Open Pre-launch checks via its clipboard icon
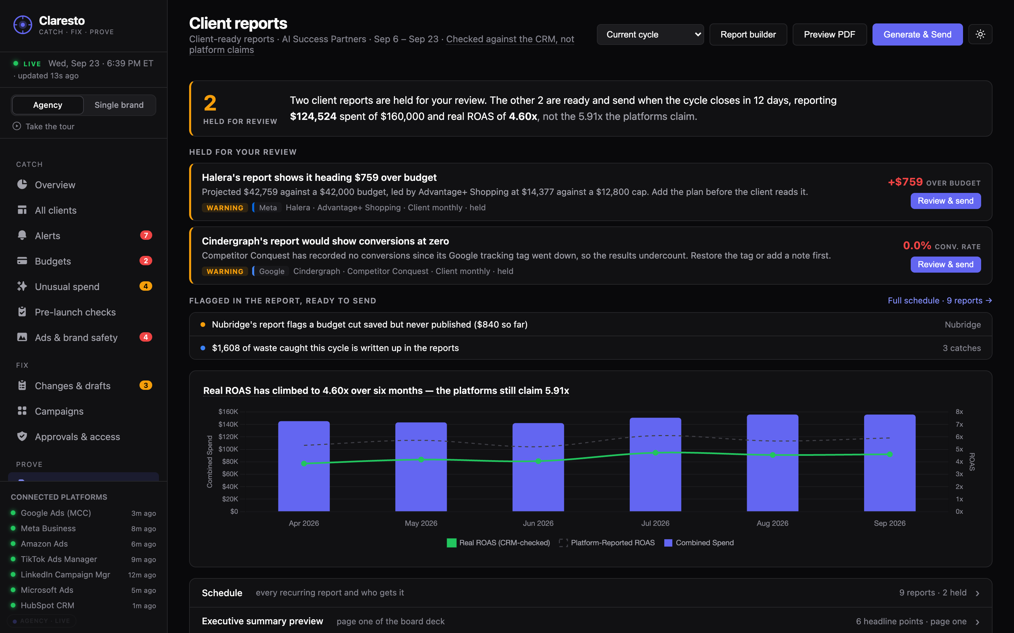 click(22, 312)
